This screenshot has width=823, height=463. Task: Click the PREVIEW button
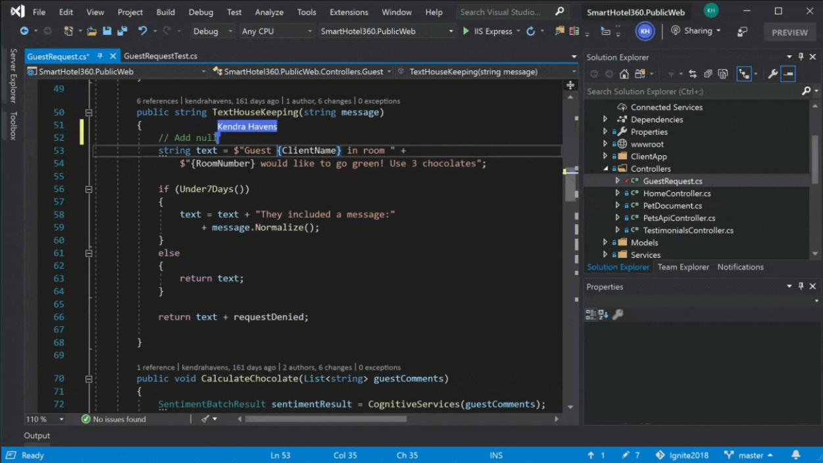coord(789,32)
